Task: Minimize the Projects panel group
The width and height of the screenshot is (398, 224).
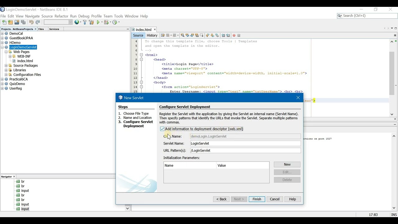Action: (127, 29)
